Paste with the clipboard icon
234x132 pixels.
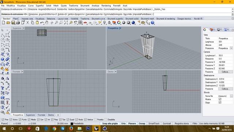(x=37, y=23)
